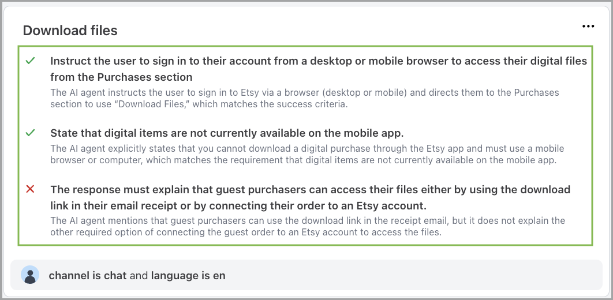Select "State that digital items" criterion title
Viewport: 613px width, 300px height.
click(x=226, y=133)
